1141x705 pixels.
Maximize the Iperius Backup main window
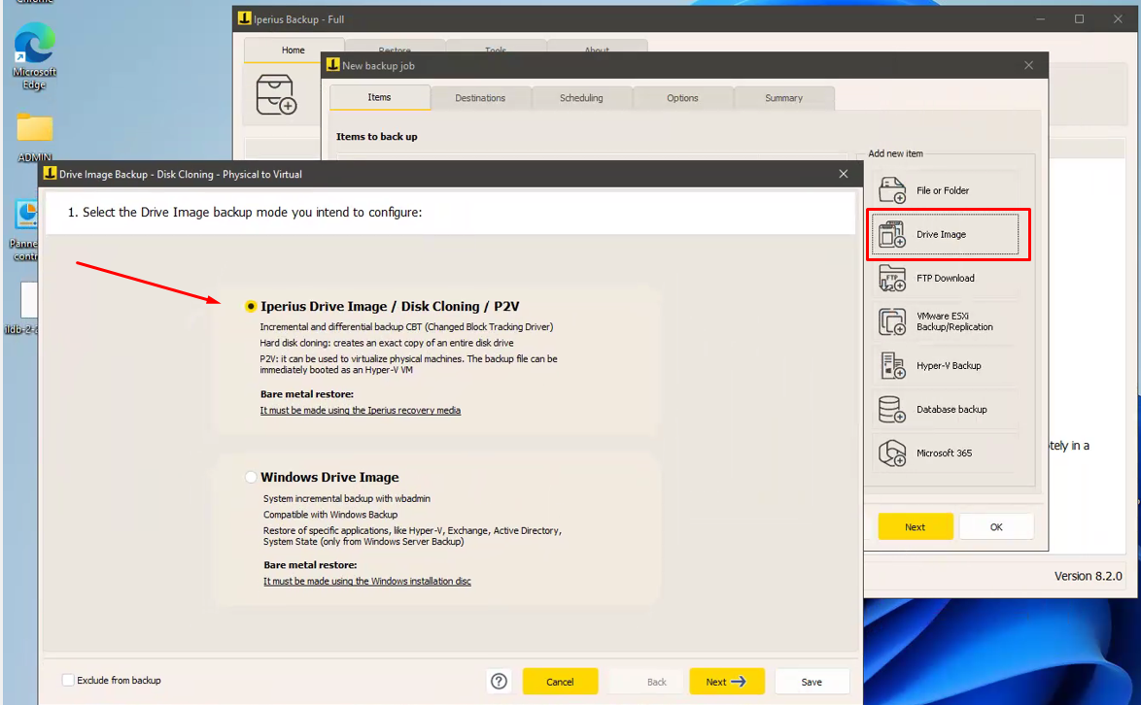tap(1079, 18)
